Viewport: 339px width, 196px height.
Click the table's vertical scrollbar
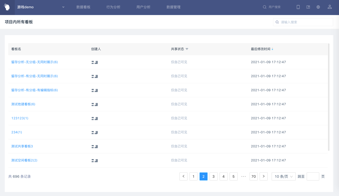(x=329, y=97)
